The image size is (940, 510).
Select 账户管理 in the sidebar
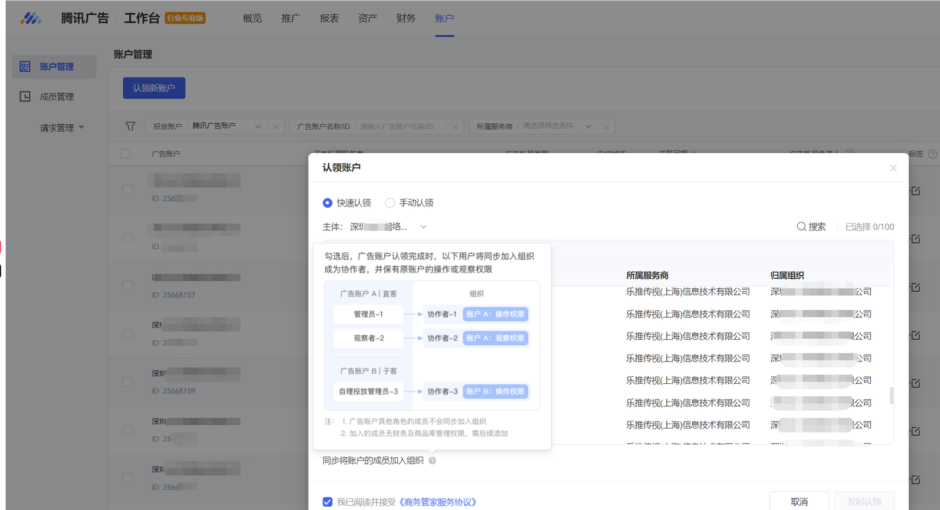coord(54,66)
